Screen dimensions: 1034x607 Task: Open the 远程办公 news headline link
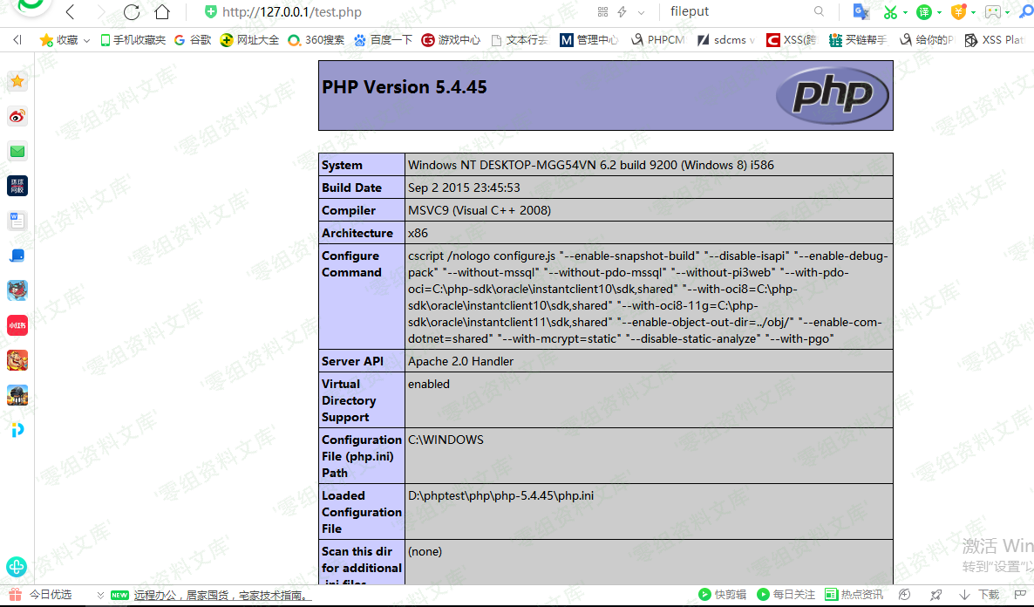221,595
